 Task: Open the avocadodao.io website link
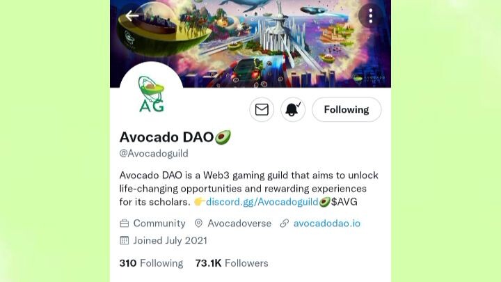[327, 224]
